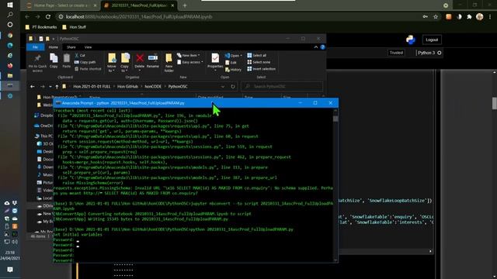Click Edit in the Open group
This screenshot has width=497, height=279.
click(231, 63)
